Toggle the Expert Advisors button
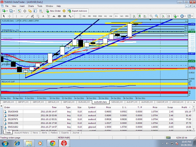 [77, 11]
